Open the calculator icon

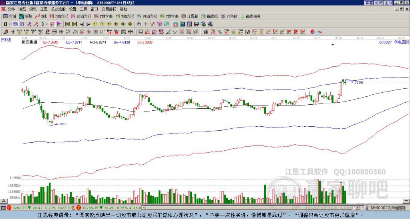(x=182, y=24)
